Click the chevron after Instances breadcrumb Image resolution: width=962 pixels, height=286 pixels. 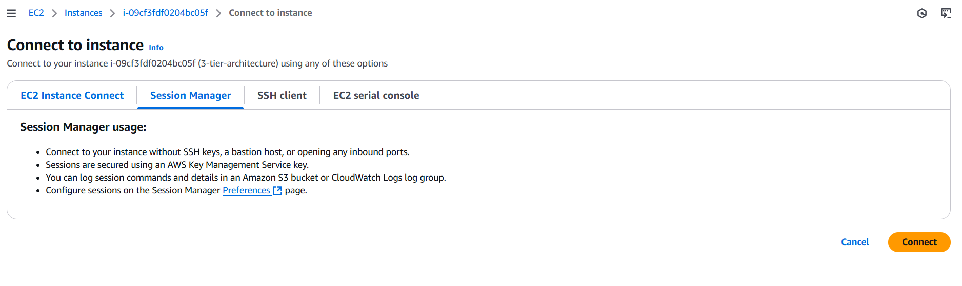point(113,13)
